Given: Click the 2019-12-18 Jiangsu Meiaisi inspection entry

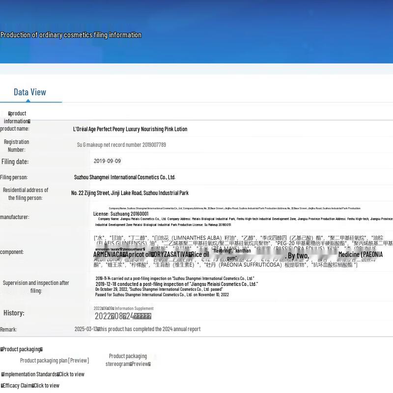Looking at the screenshot, I should pyautogui.click(x=176, y=284).
